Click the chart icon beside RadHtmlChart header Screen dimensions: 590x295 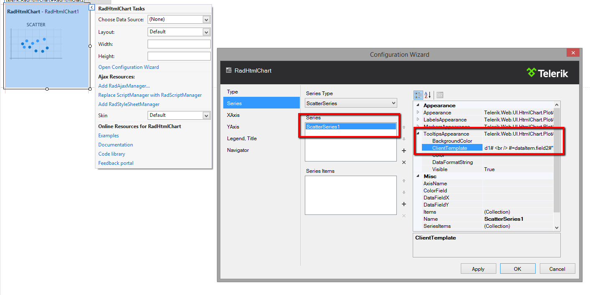coord(229,71)
